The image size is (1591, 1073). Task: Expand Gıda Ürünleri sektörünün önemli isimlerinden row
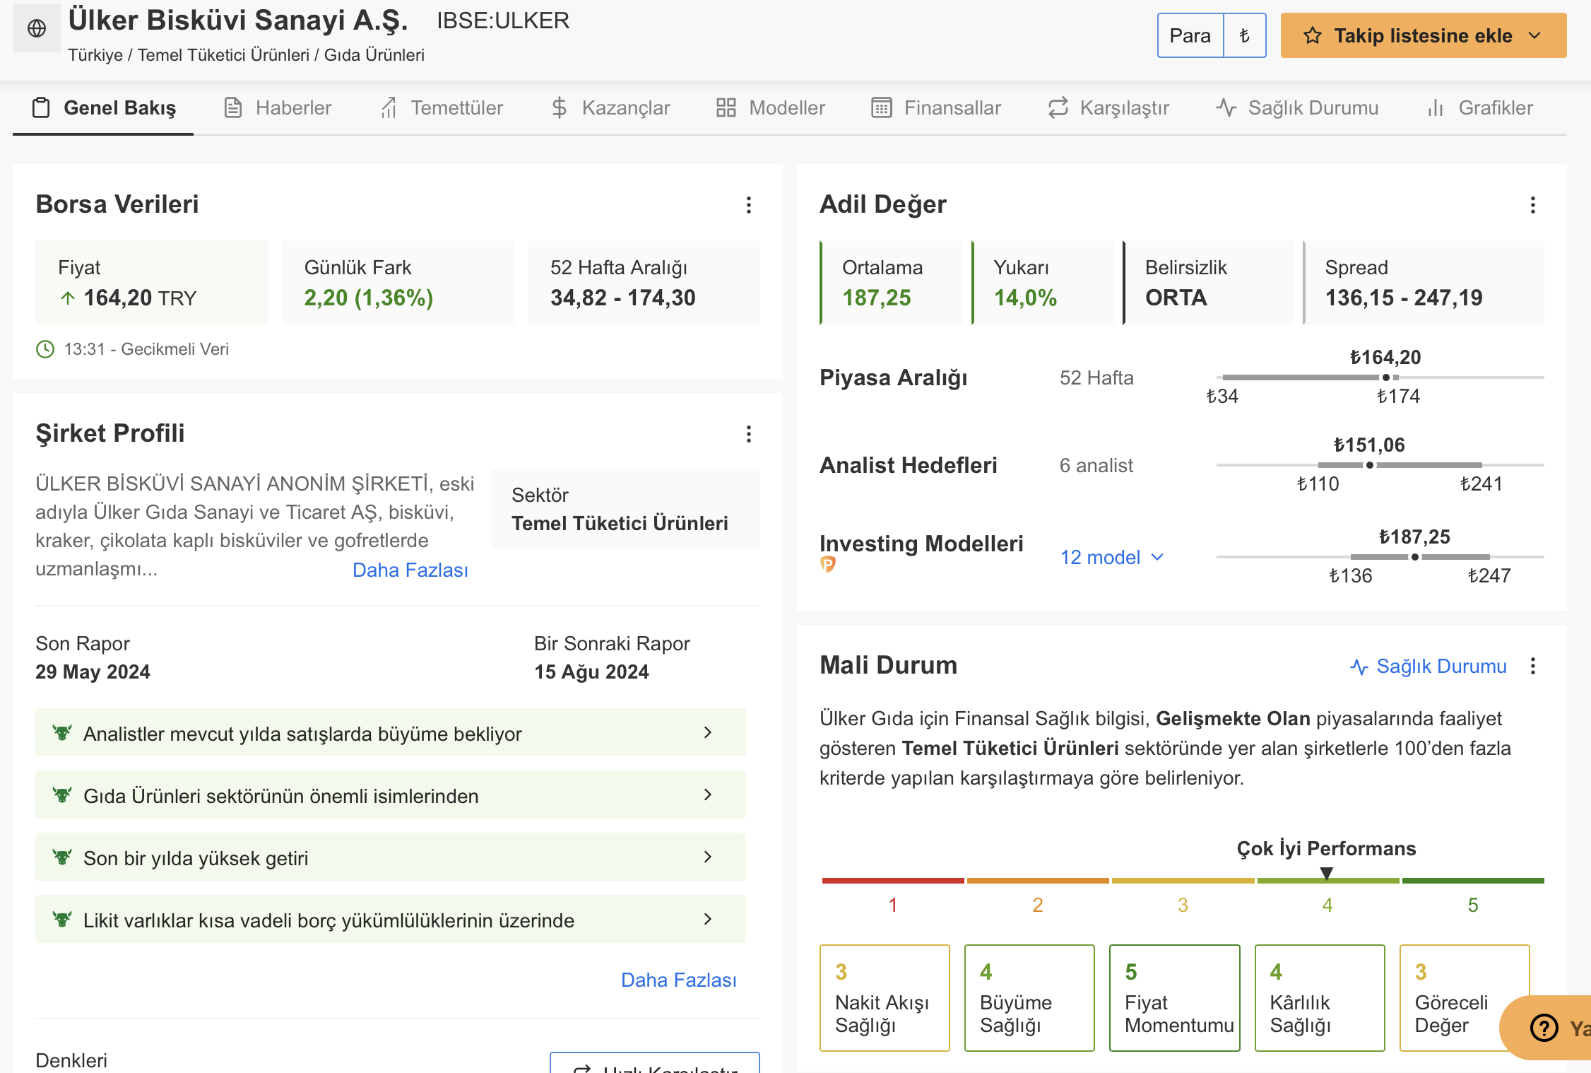pos(391,795)
